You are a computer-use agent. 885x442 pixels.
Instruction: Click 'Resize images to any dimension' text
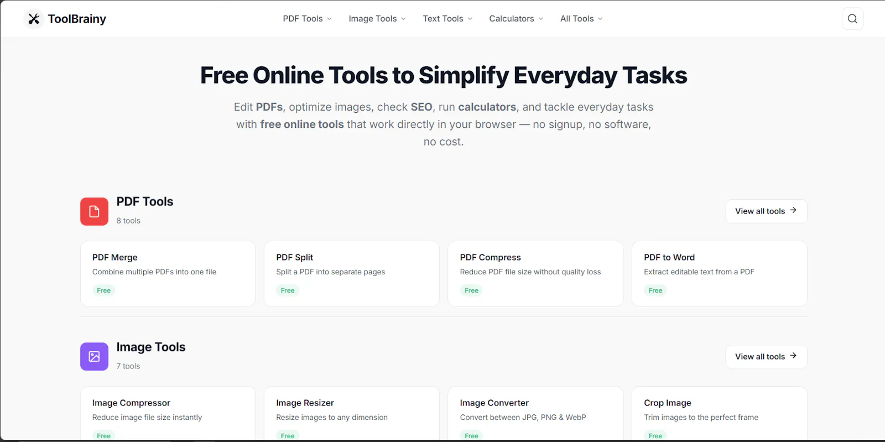click(x=332, y=418)
